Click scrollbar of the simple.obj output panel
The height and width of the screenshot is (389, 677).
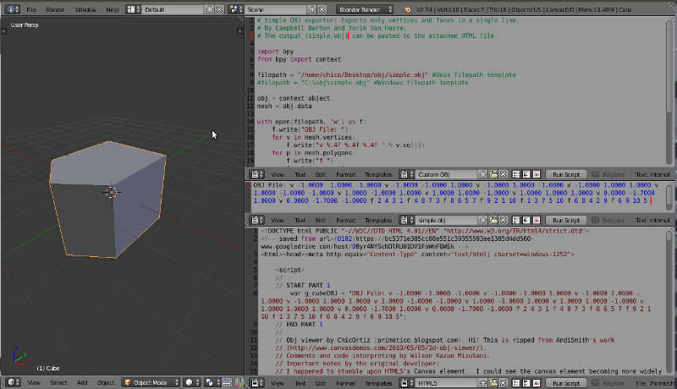click(x=669, y=197)
